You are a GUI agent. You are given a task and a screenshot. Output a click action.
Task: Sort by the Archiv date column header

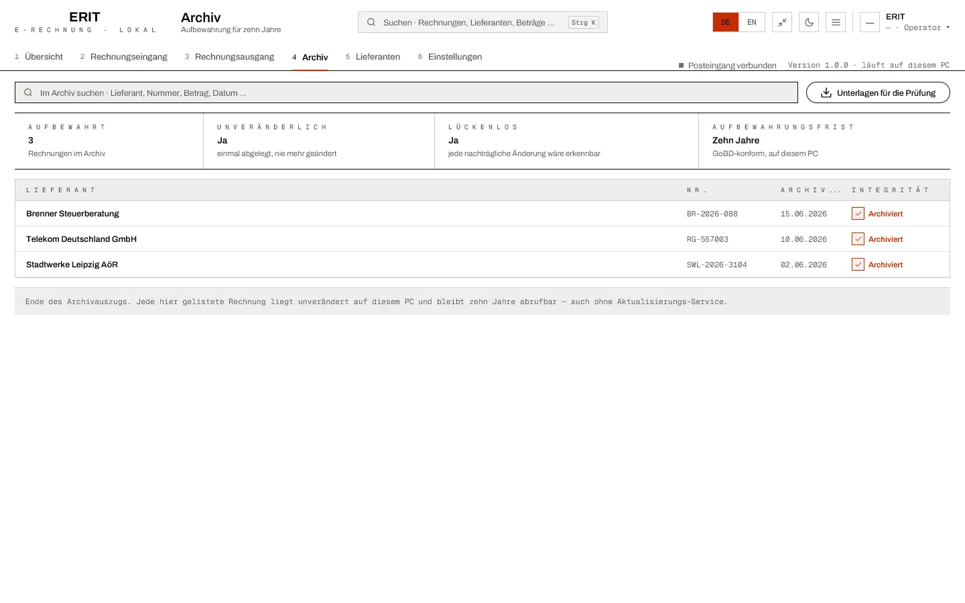click(x=811, y=190)
